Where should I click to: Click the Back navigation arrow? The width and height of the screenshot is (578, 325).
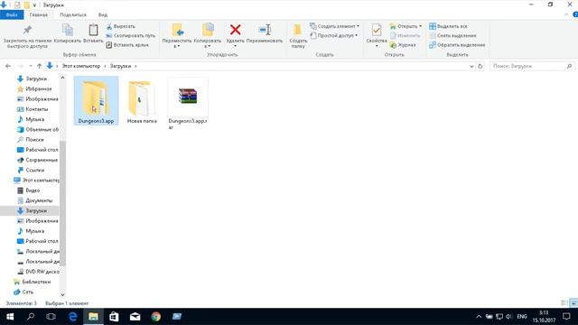click(x=8, y=66)
